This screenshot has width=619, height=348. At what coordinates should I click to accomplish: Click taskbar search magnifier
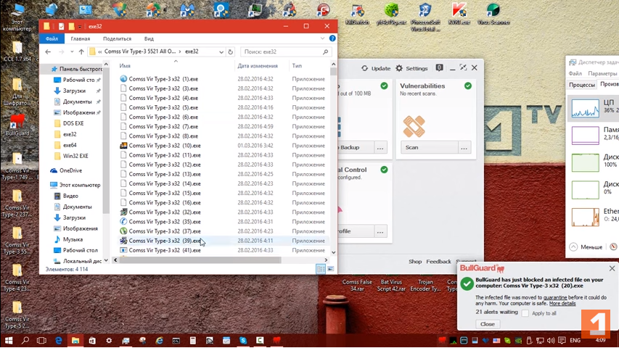pos(25,340)
